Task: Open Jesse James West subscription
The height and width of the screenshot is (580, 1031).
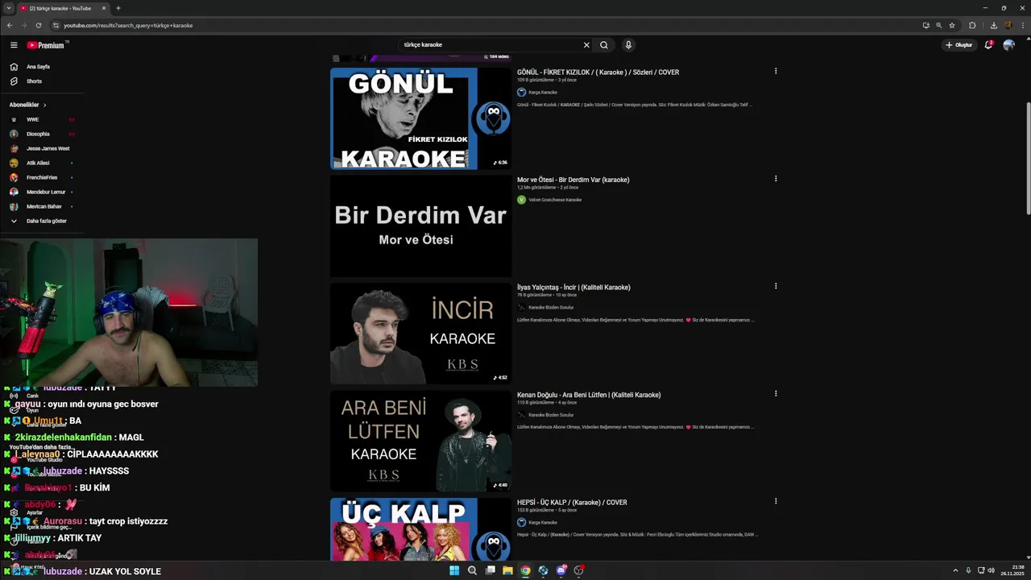Action: 48,148
